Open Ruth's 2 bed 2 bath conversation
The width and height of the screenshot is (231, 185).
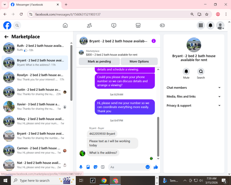point(35,48)
